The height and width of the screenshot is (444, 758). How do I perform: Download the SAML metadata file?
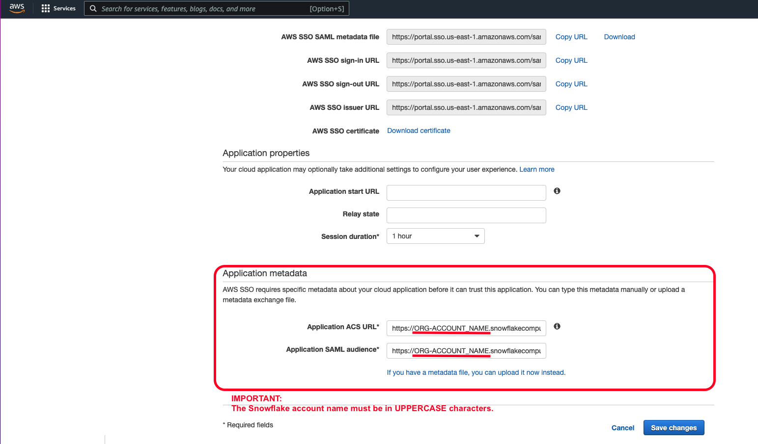pyautogui.click(x=619, y=37)
